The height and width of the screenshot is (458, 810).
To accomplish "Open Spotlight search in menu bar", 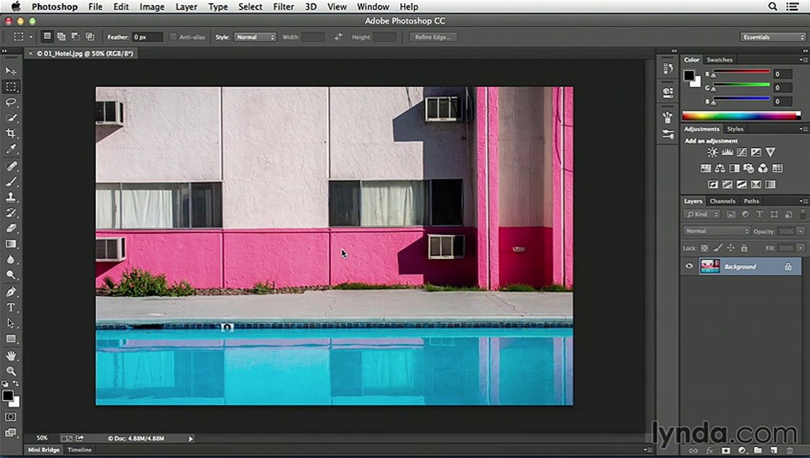I will coord(773,7).
